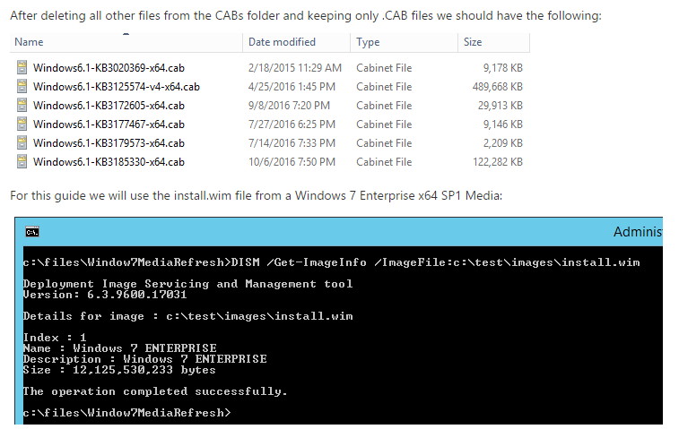This screenshot has width=679, height=429.
Task: Click the KB3020369 cabinet file icon
Action: 22,67
